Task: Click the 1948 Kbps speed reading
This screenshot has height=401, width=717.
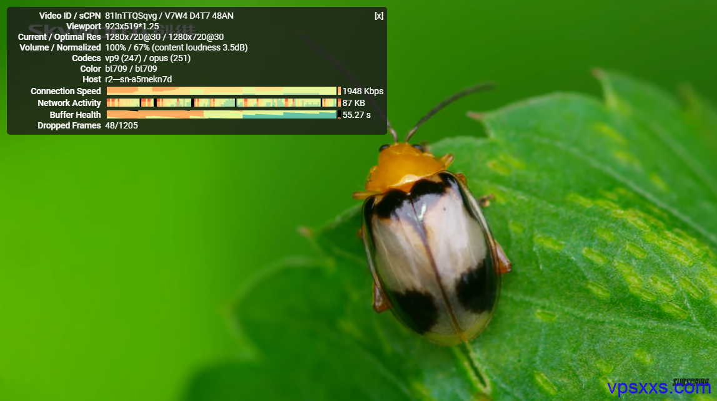Action: pos(363,91)
